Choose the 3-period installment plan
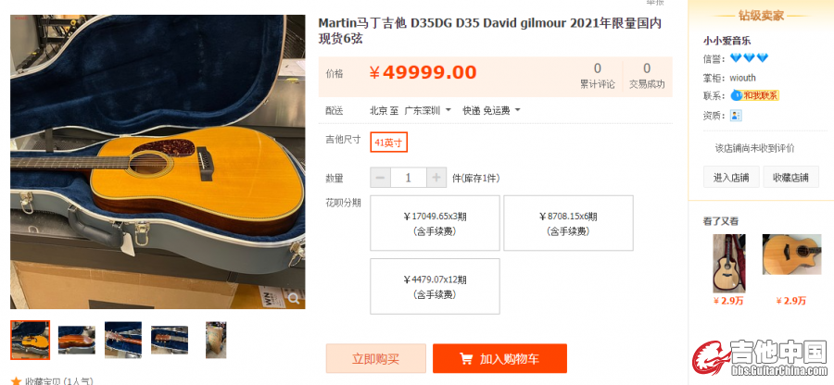The height and width of the screenshot is (385, 834). tap(436, 223)
